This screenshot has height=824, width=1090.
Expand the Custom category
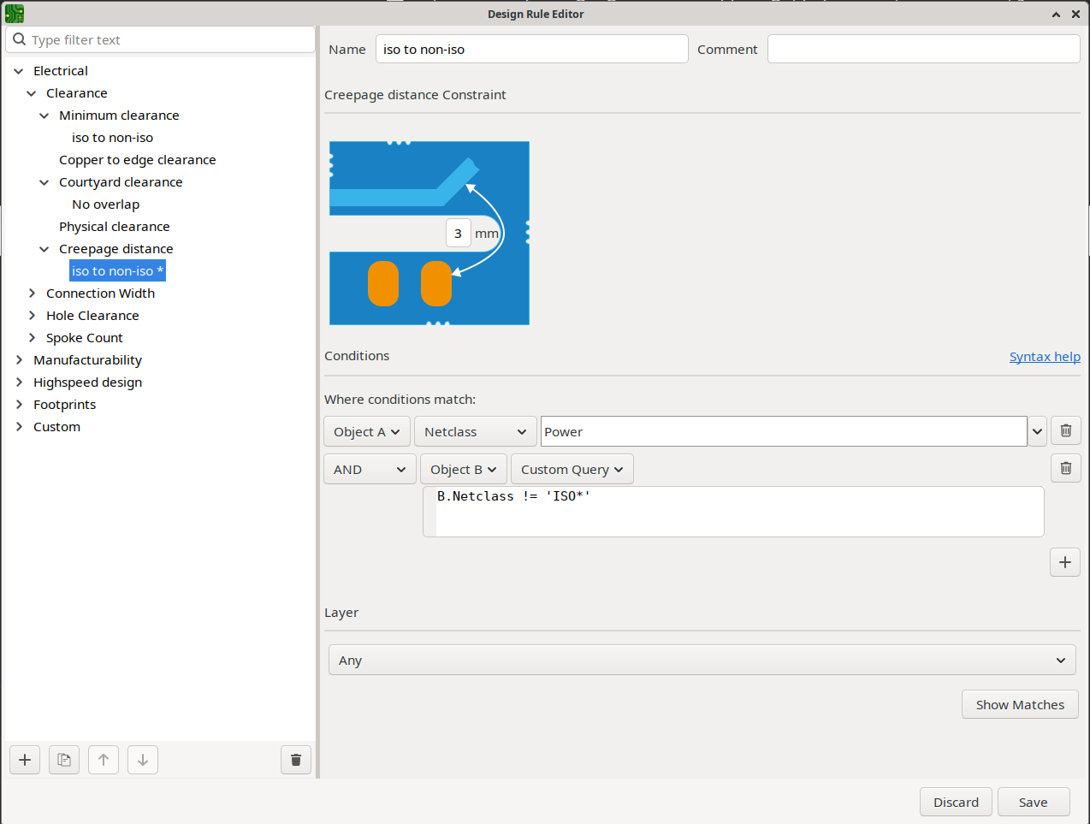[x=20, y=426]
